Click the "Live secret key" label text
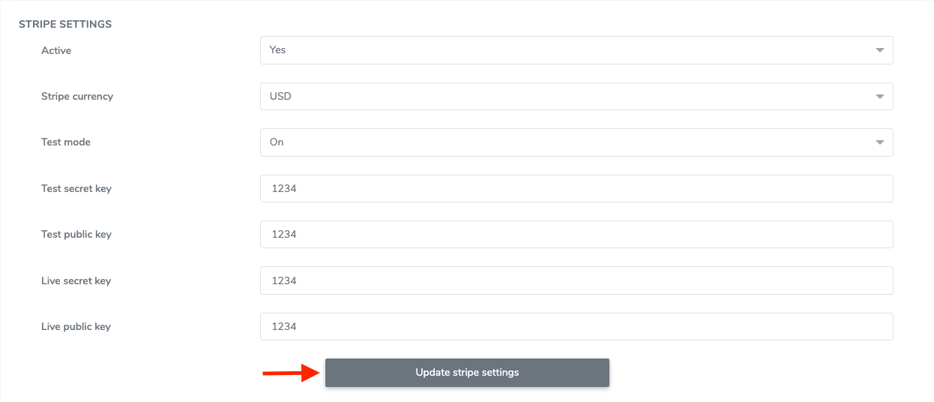 click(x=76, y=281)
